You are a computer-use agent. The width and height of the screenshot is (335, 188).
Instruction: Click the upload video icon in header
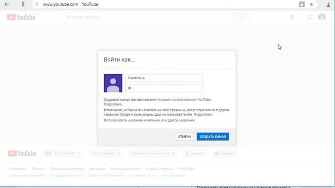pyautogui.click(x=292, y=17)
